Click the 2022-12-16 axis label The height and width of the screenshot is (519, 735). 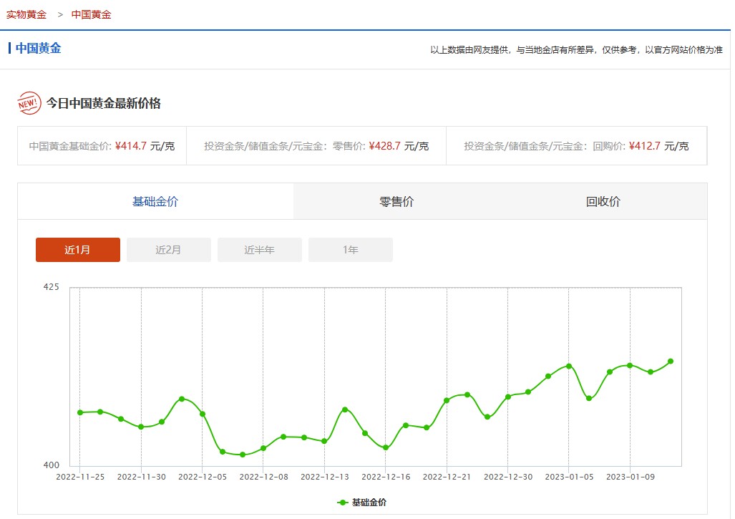tap(386, 477)
